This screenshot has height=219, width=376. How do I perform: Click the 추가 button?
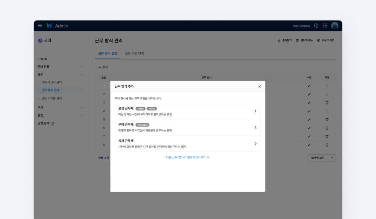pyautogui.click(x=104, y=68)
